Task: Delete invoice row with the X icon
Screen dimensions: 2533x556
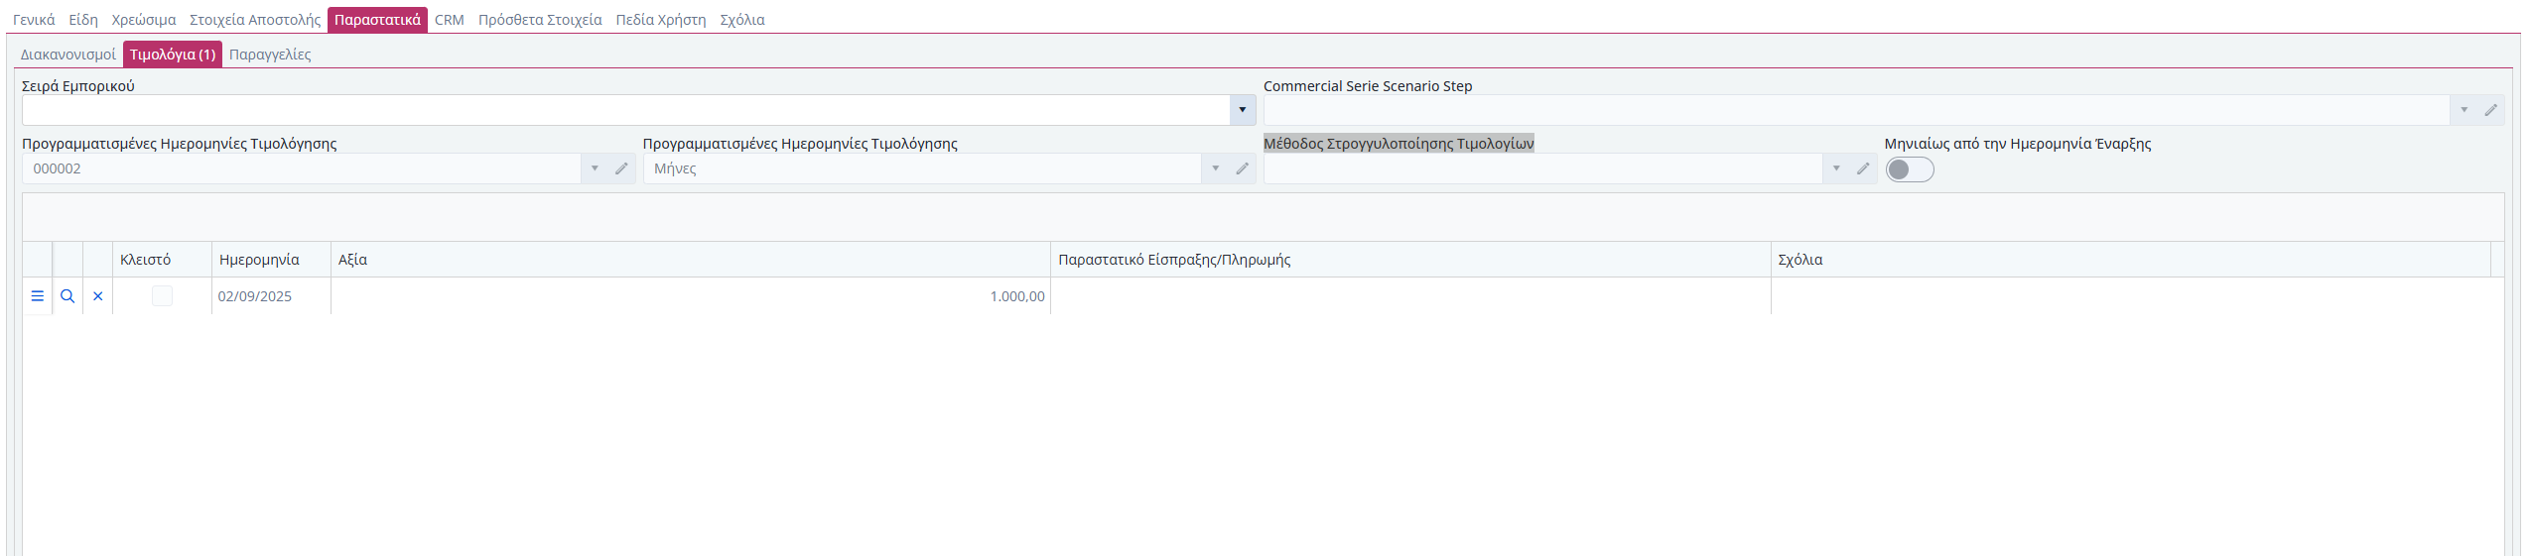Action: (98, 296)
